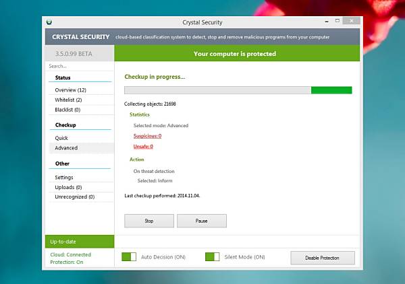This screenshot has width=405, height=284.
Task: Click the Checkup section header
Action: (x=65, y=125)
